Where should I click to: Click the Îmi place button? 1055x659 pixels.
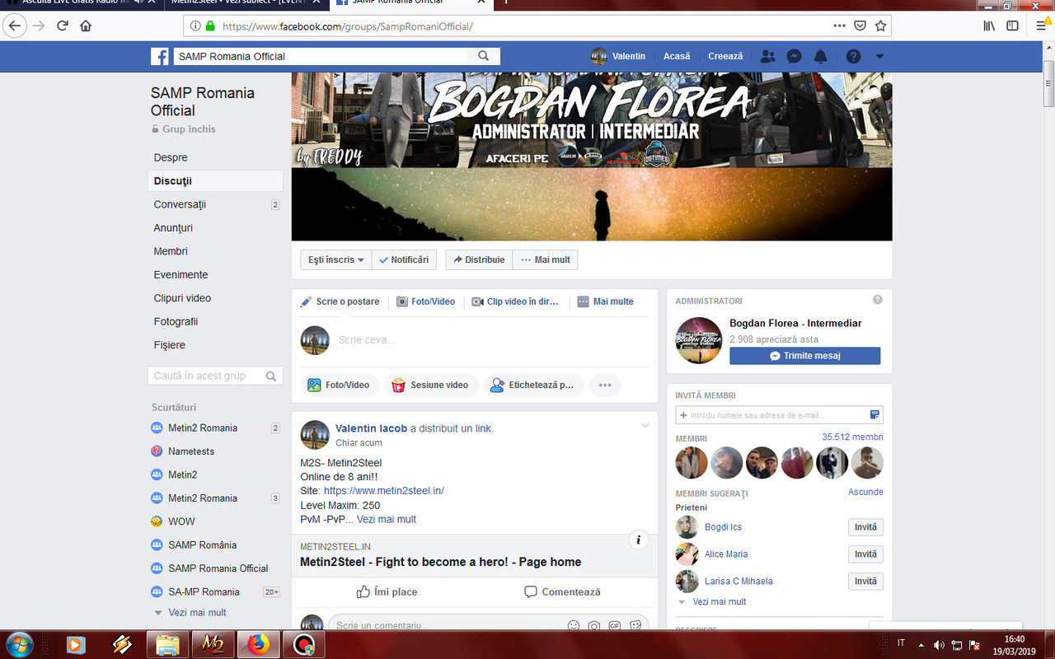tap(387, 591)
